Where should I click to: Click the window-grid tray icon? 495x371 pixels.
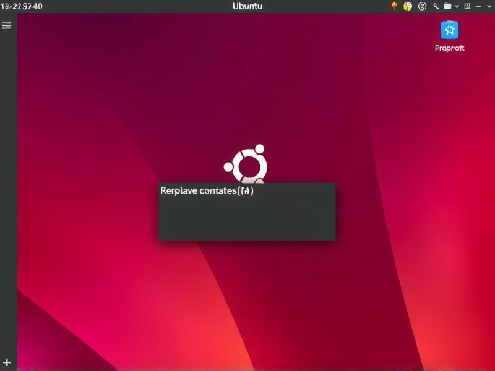(x=467, y=6)
